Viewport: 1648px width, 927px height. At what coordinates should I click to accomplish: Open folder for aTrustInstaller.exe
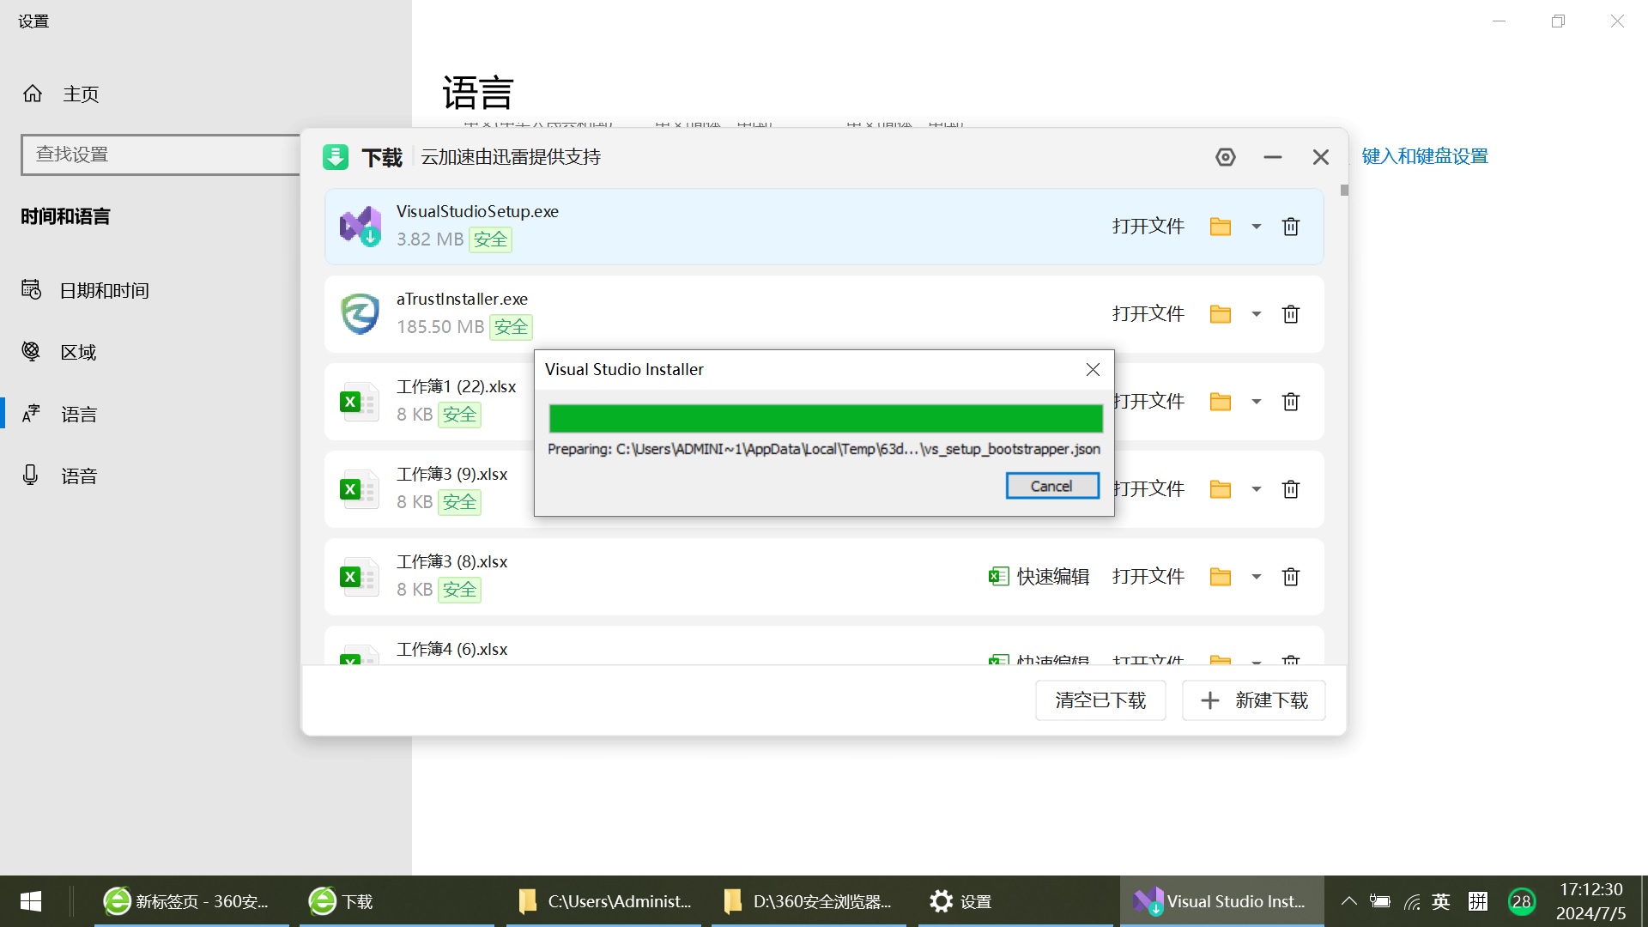pos(1221,314)
